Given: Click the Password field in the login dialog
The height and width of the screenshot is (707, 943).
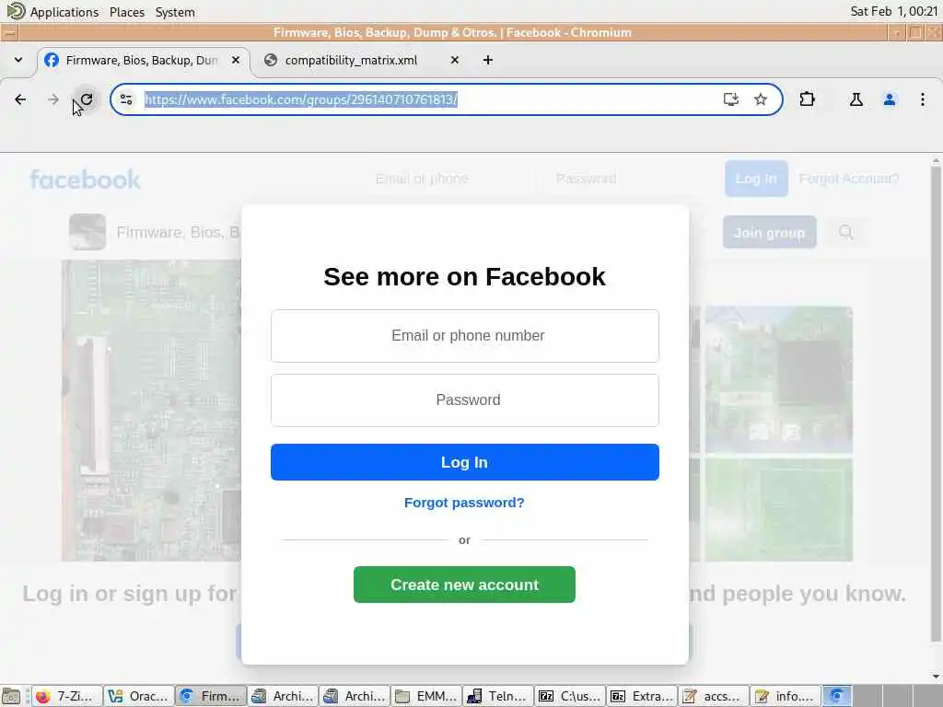Looking at the screenshot, I should [465, 400].
